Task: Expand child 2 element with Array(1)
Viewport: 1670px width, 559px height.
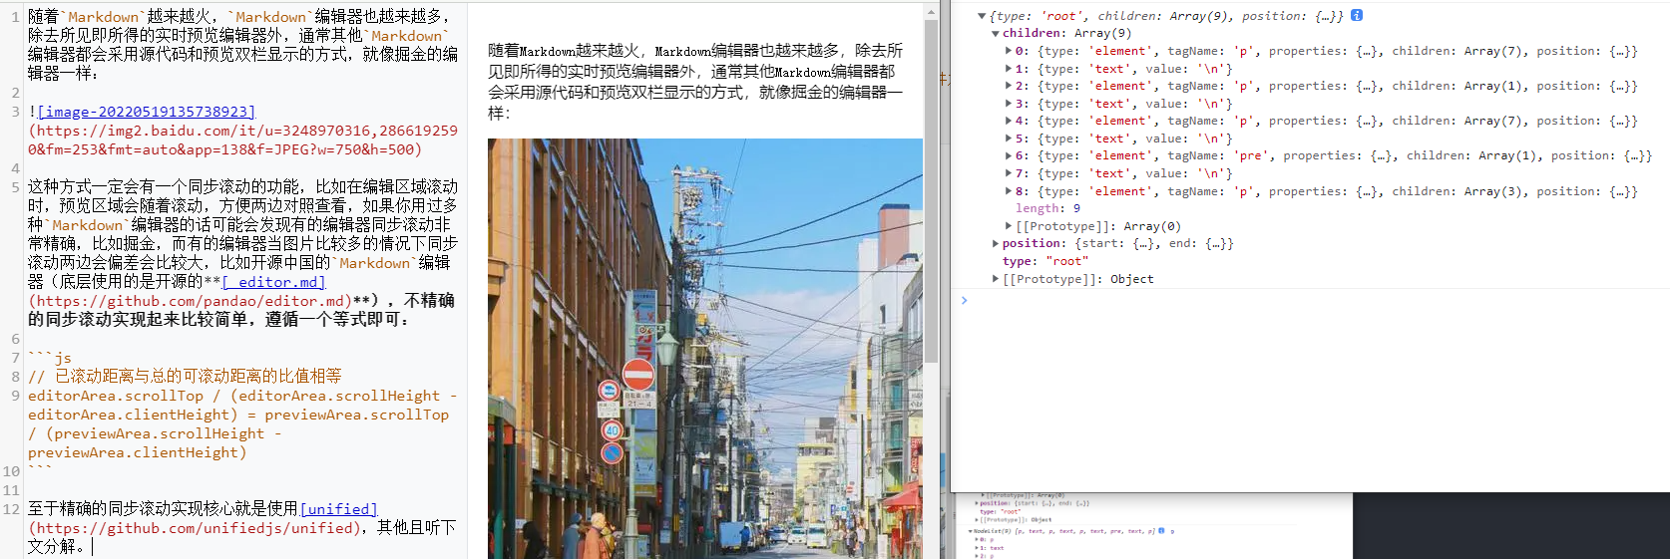Action: pyautogui.click(x=1009, y=86)
